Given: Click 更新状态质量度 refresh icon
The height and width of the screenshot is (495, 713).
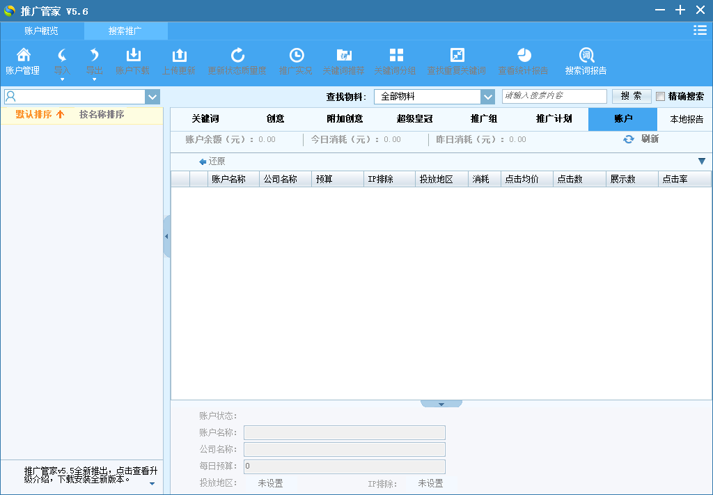Looking at the screenshot, I should pos(237,56).
